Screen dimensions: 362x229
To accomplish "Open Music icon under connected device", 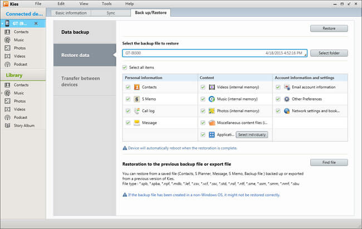I will tap(8, 40).
